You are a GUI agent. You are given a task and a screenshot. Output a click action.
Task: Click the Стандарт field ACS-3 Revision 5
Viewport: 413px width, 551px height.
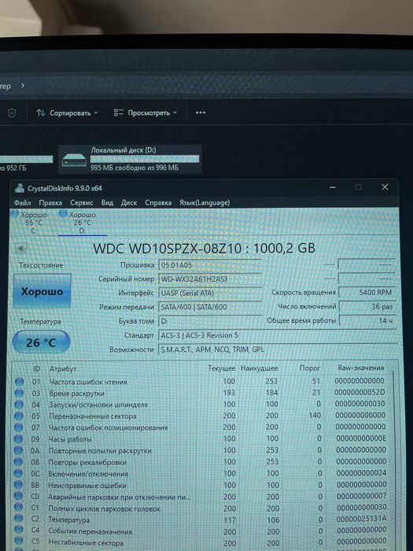coord(278,335)
